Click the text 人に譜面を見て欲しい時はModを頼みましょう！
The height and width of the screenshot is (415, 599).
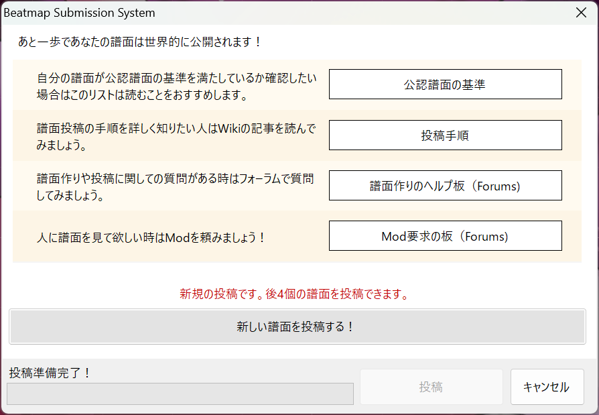pyautogui.click(x=151, y=237)
